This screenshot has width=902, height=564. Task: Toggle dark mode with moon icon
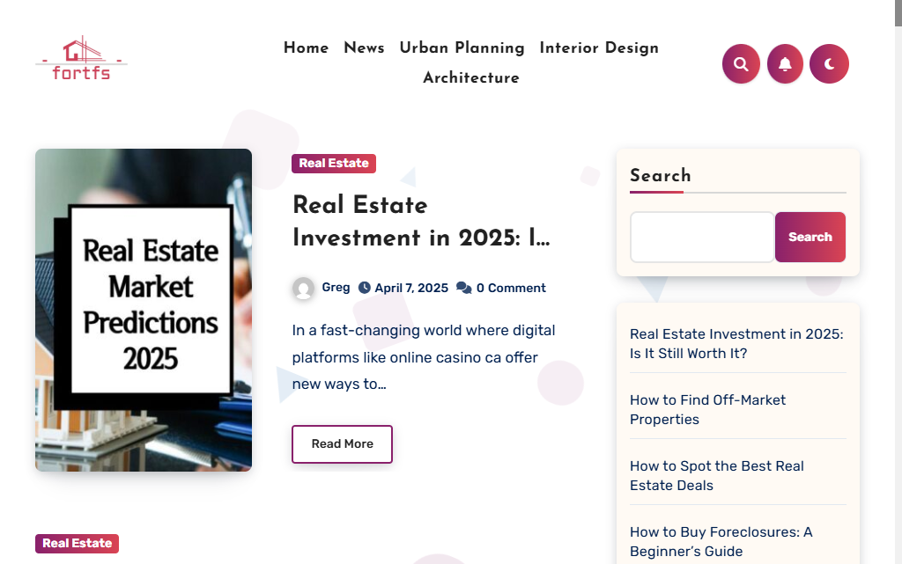pyautogui.click(x=829, y=64)
